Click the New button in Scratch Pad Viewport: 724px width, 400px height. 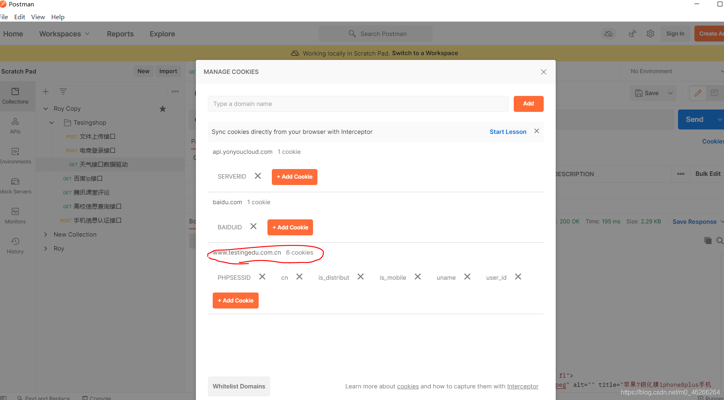click(x=143, y=71)
